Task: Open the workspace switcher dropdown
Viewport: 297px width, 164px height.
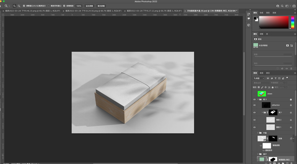Action: coord(288,6)
